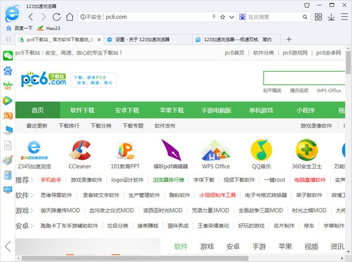Click the hao123 sidebar icon
This screenshot has width=352, height=262.
(8, 85)
